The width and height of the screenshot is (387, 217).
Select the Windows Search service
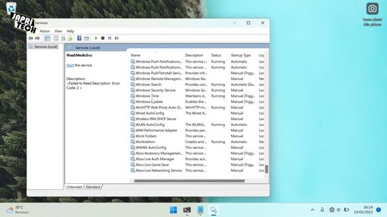coord(198,84)
